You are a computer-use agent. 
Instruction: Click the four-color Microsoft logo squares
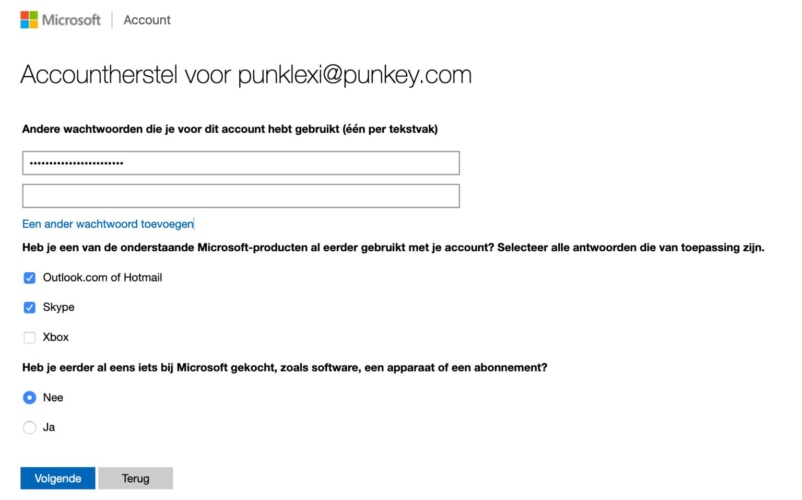coord(29,20)
